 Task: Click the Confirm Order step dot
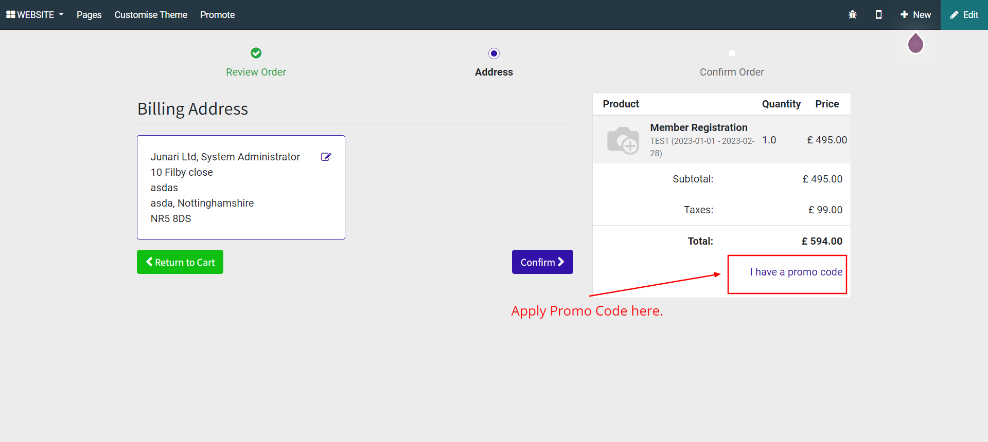click(x=732, y=53)
